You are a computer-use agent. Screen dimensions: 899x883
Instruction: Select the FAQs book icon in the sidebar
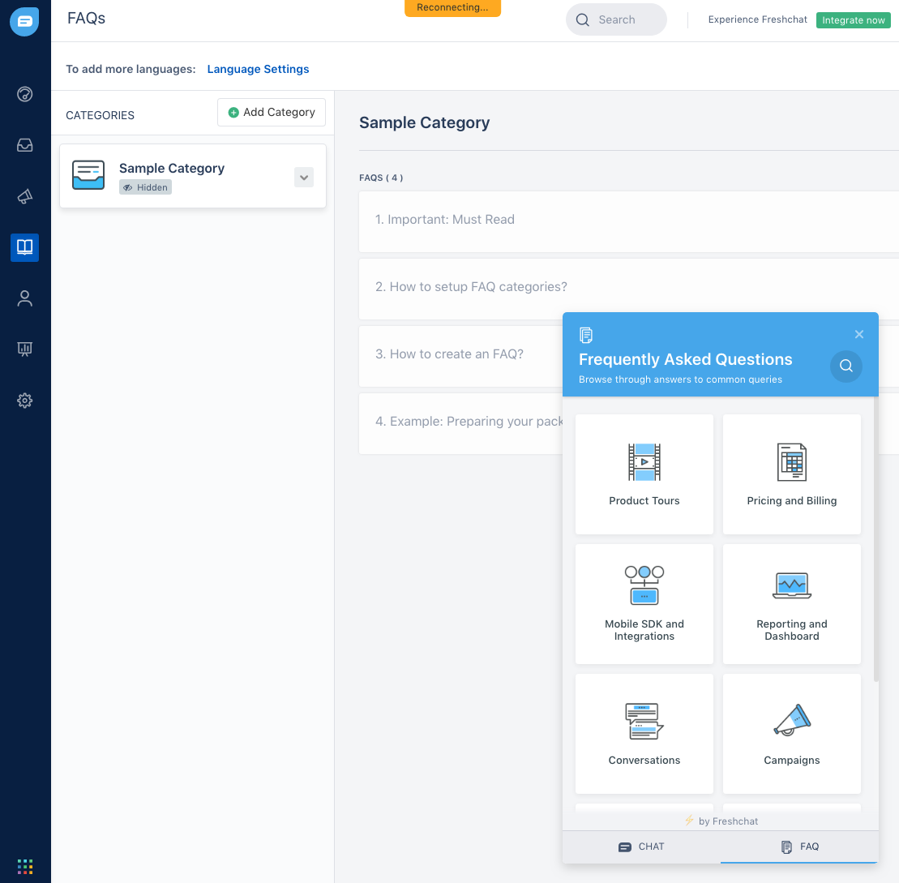pos(24,247)
